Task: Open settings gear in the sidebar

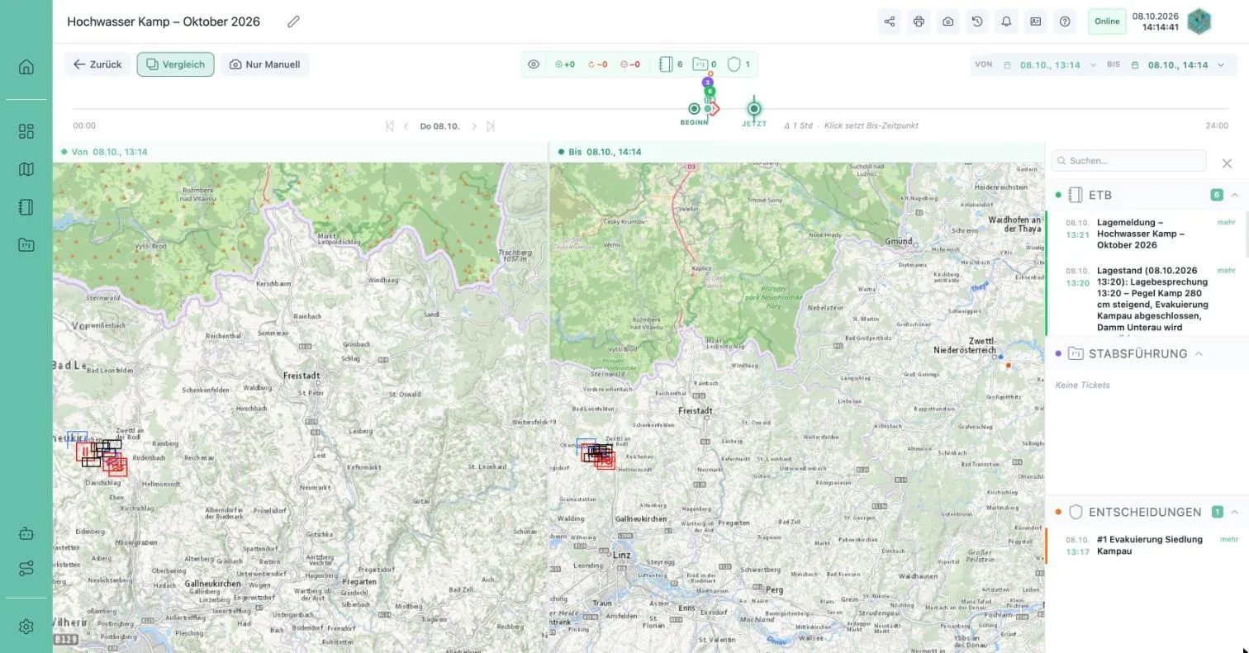Action: click(26, 627)
